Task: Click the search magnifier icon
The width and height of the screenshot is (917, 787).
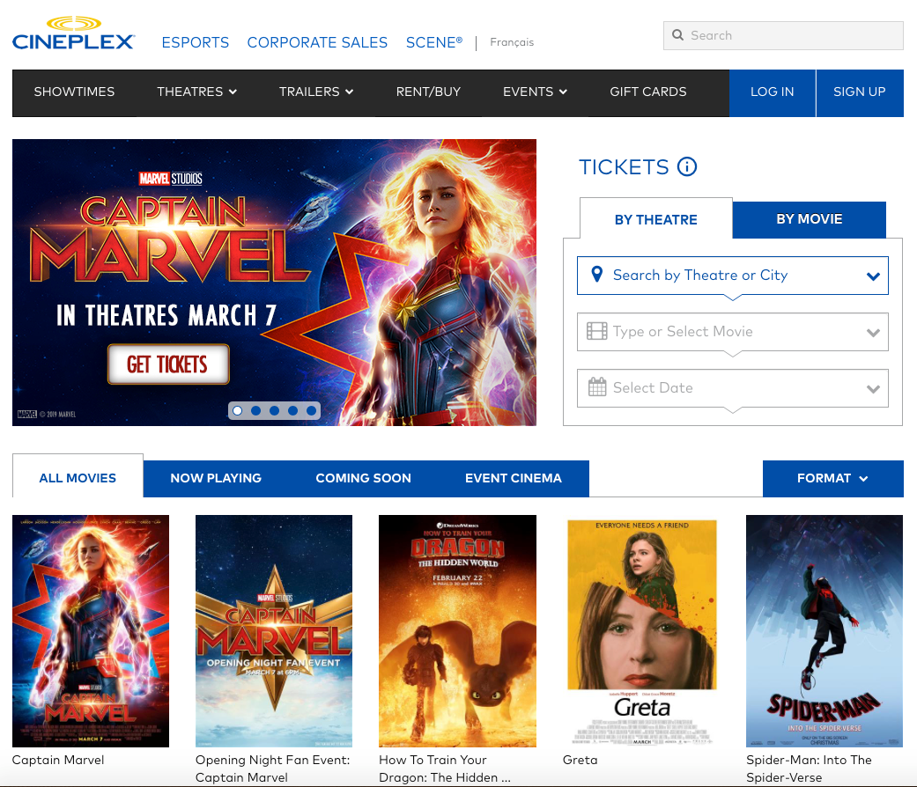Action: click(x=677, y=35)
